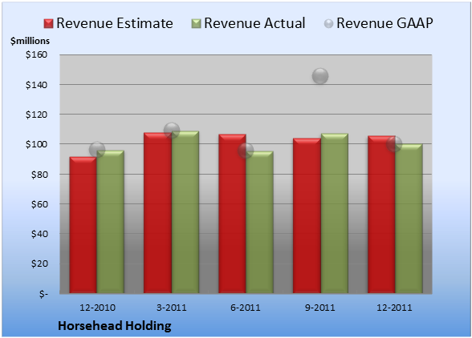472x338 pixels.
Task: Select the red estimate bar for 12-2011
Action: 381,215
